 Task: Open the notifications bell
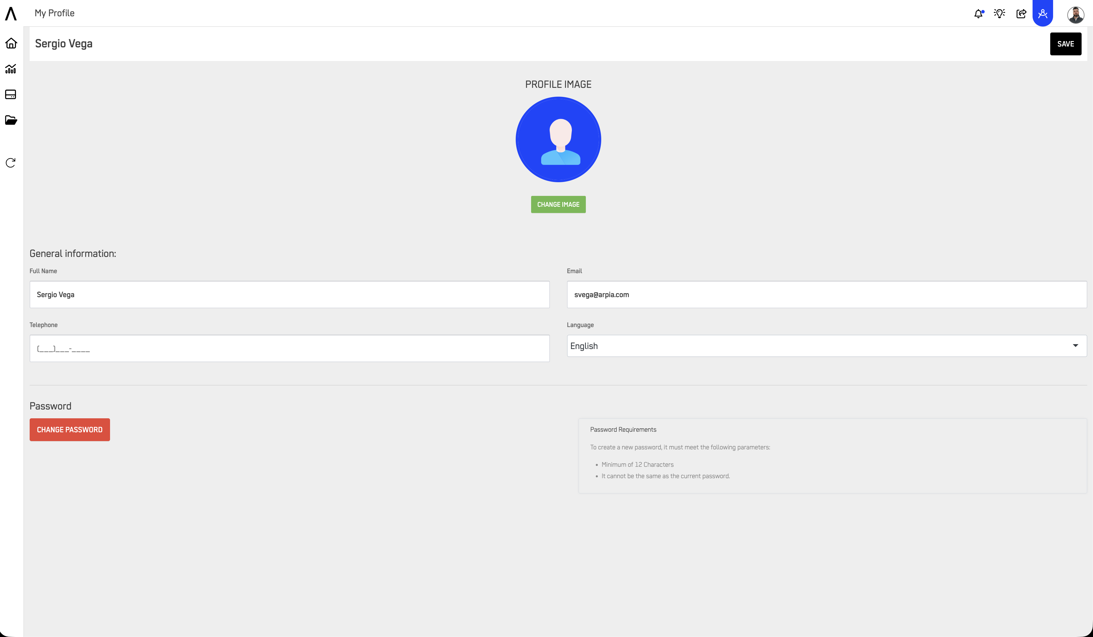(x=978, y=13)
